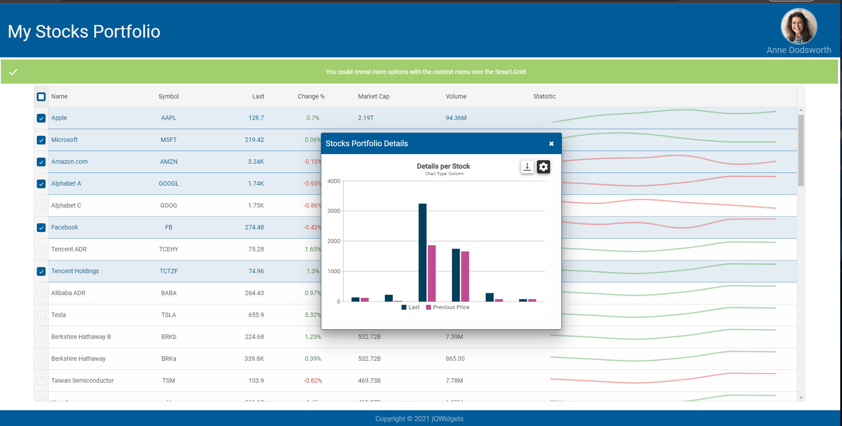Screen dimensions: 842x426
Task: Select the Apple name cell
Action: pos(59,118)
